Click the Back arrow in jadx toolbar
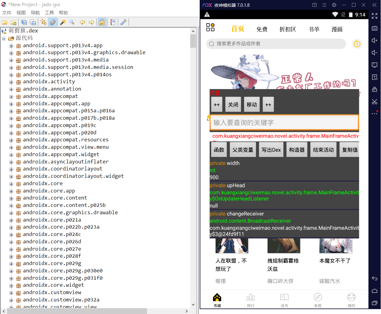This screenshot has height=314, width=381. pyautogui.click(x=82, y=22)
